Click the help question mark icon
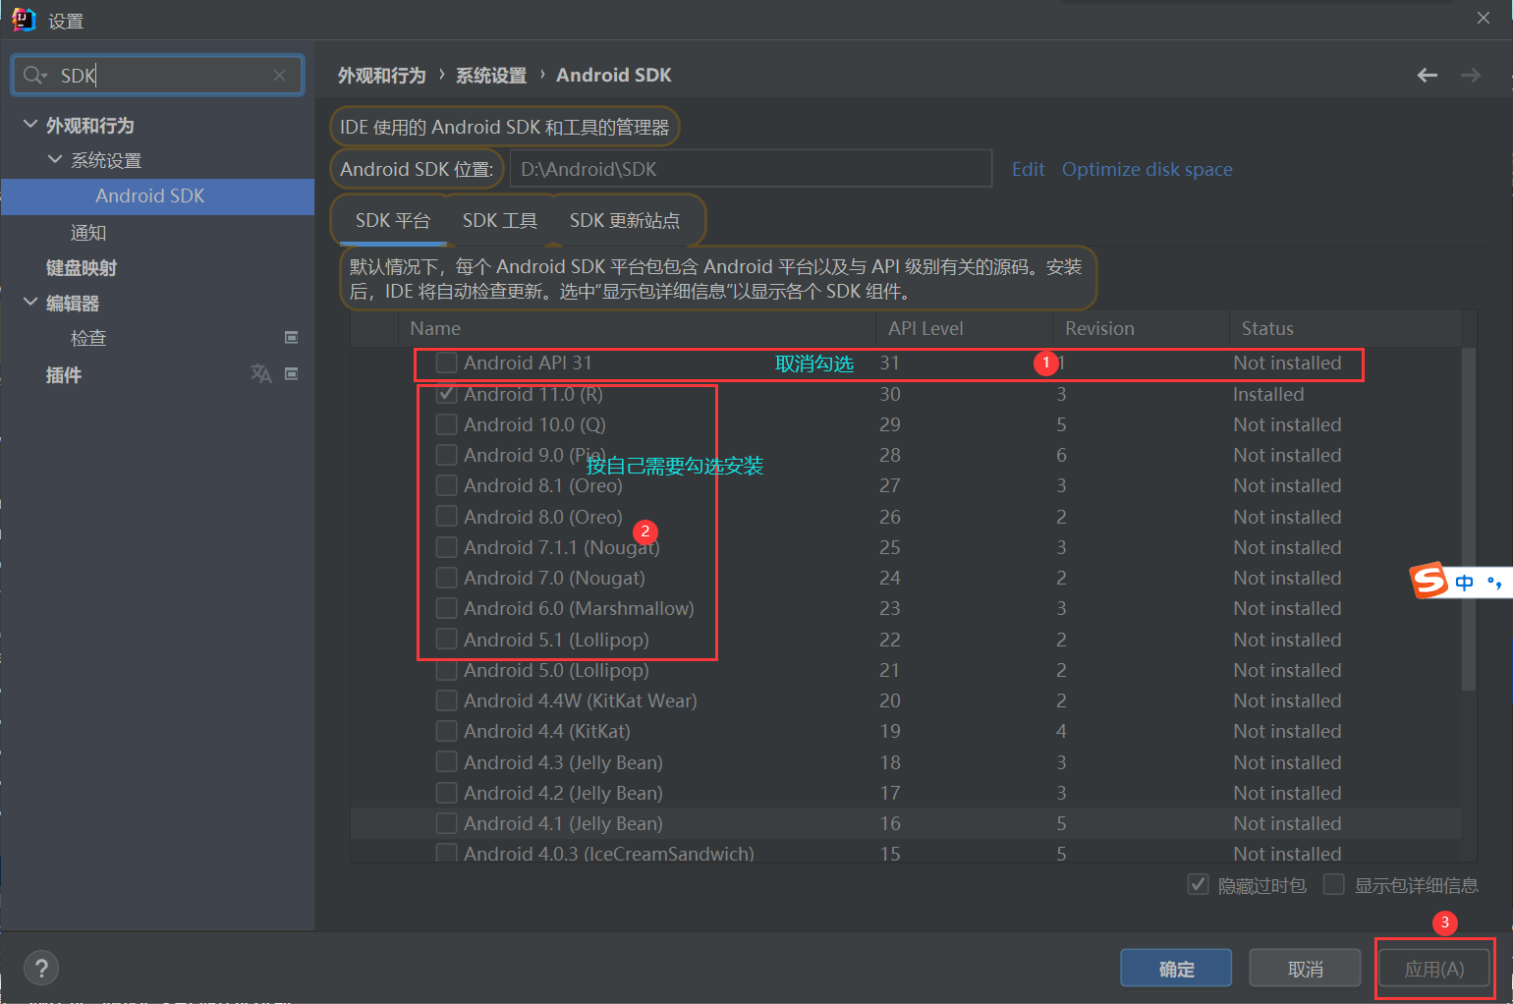1513x1004 pixels. tap(41, 968)
